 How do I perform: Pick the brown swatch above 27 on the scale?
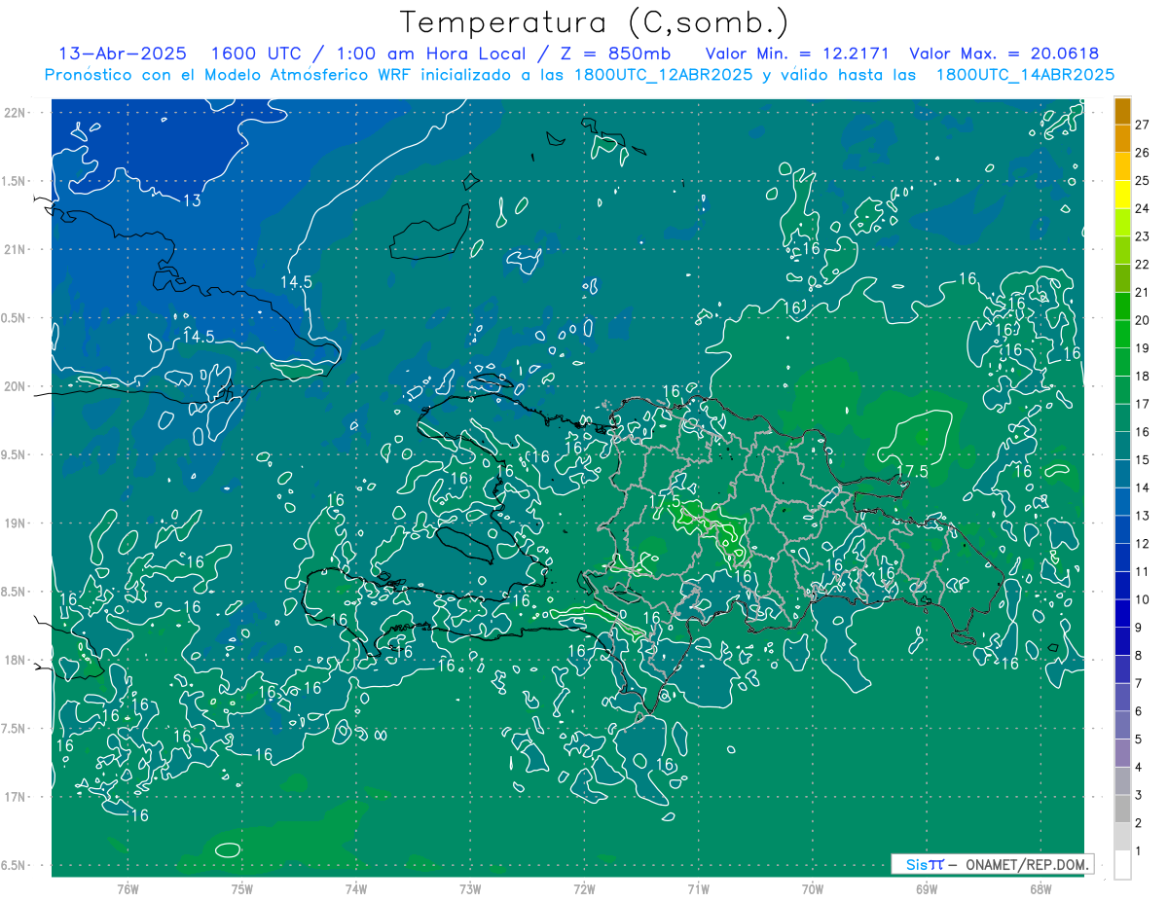pos(1122,111)
